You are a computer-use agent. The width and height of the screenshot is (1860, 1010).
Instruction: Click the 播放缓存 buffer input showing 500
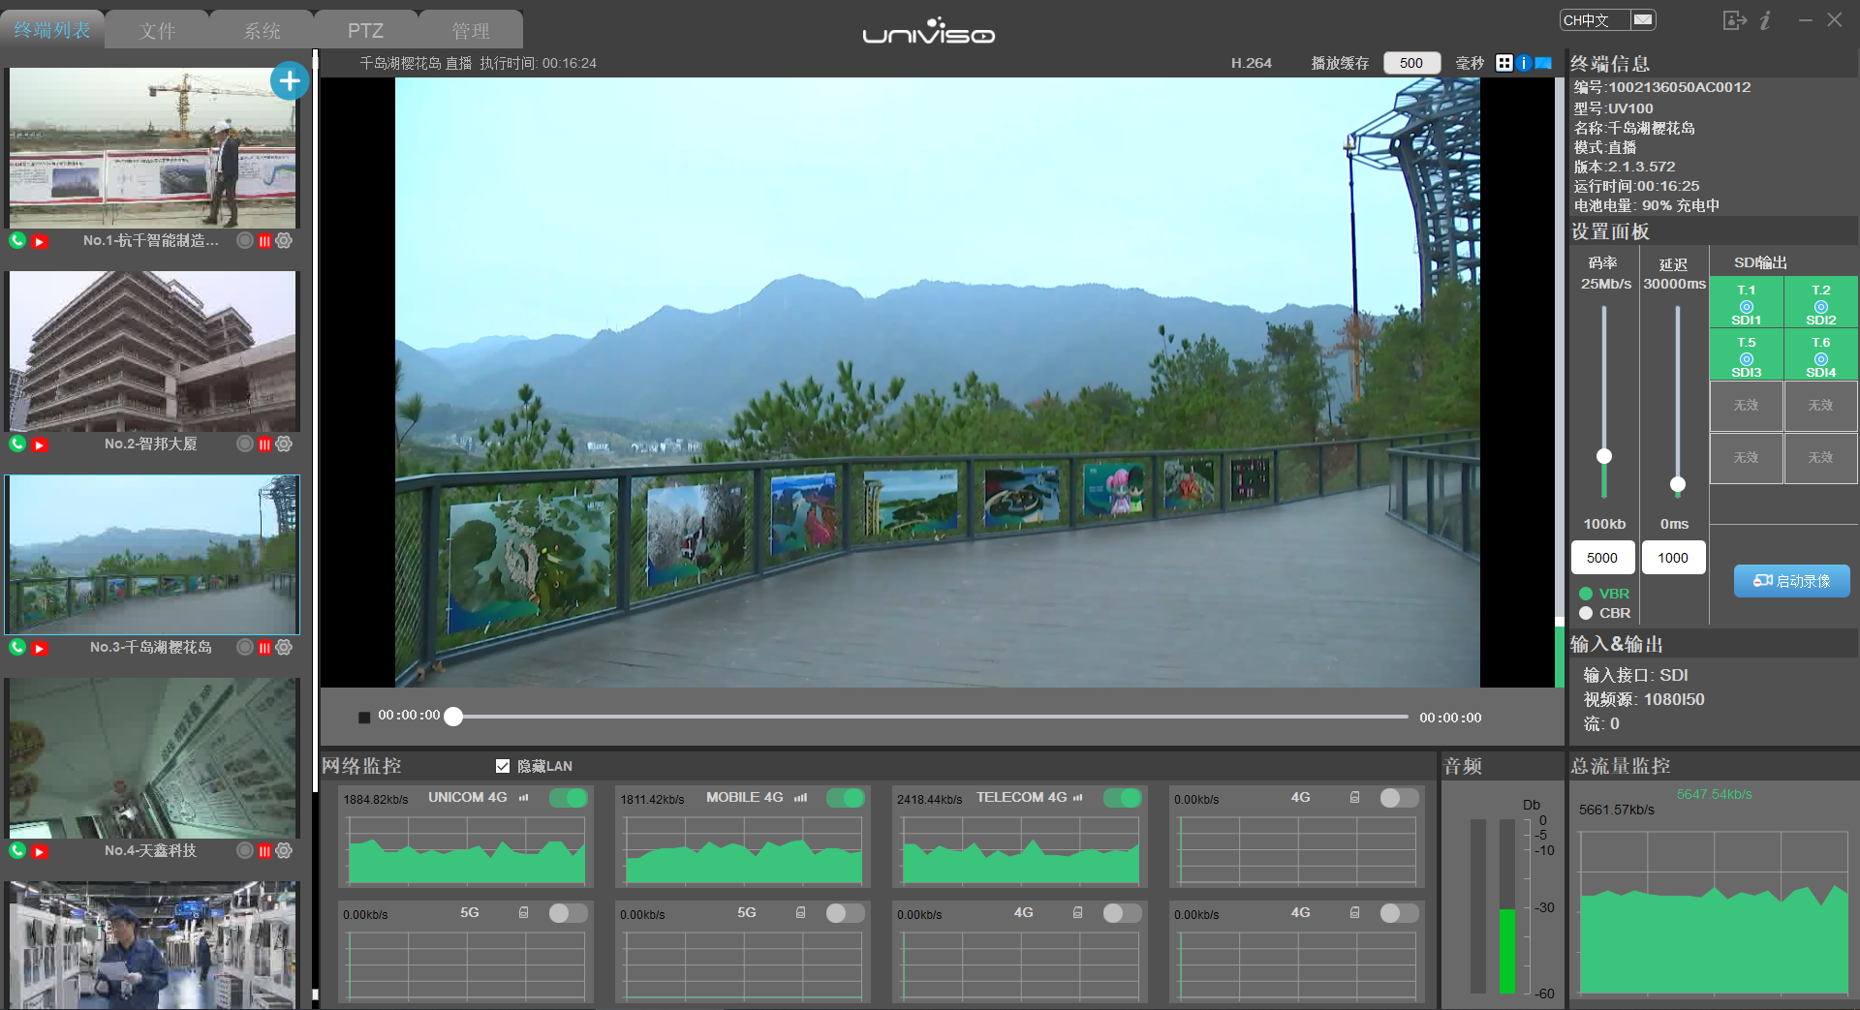1411,63
